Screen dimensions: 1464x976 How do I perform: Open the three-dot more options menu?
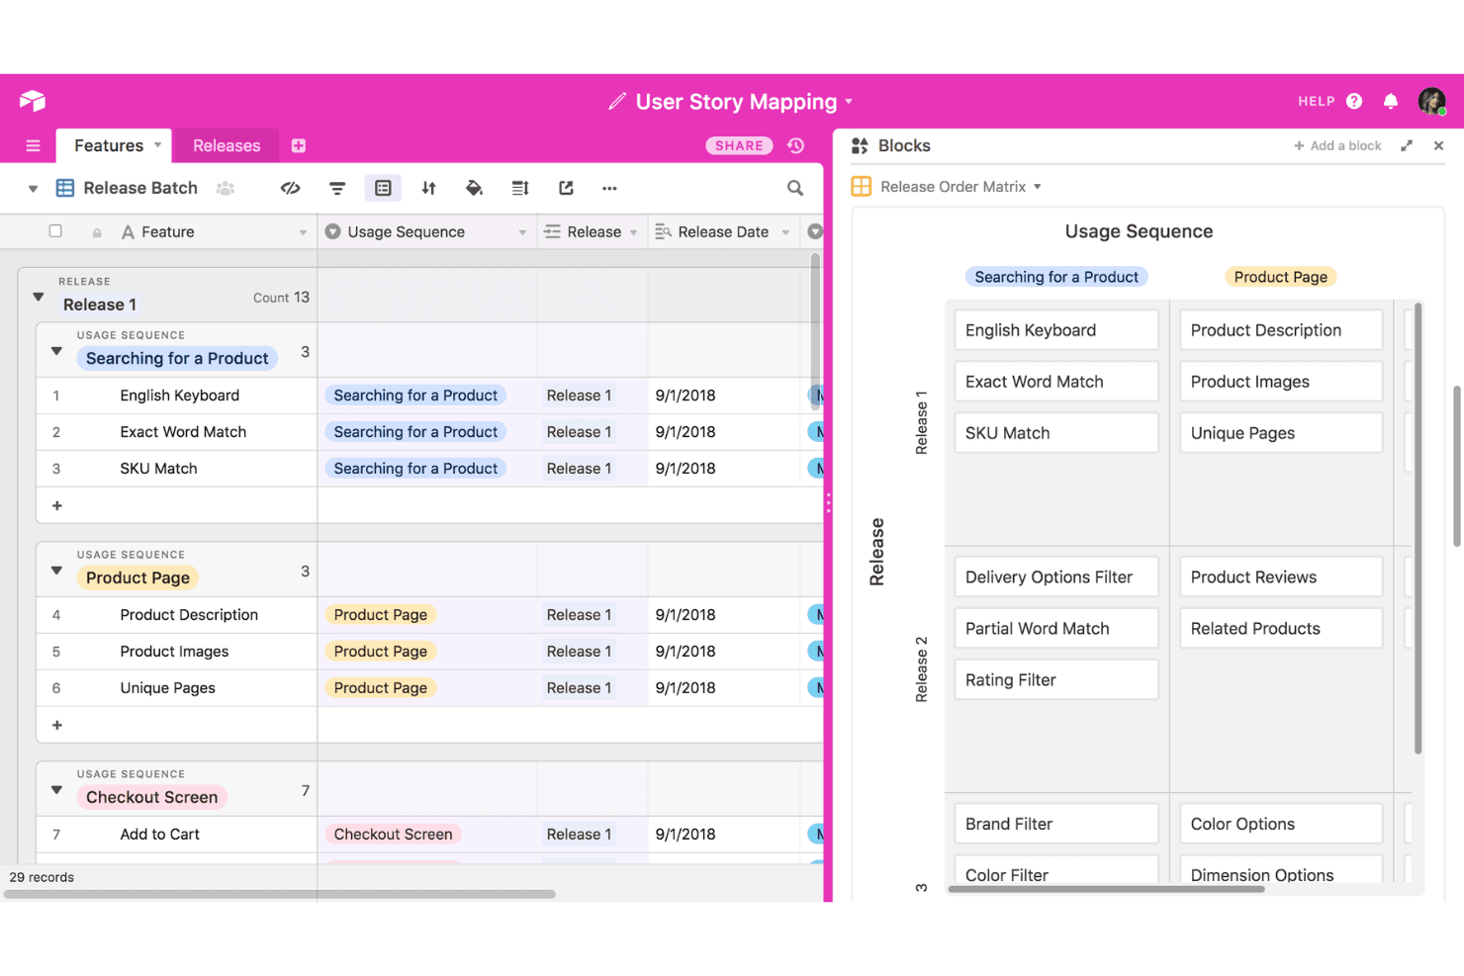609,188
